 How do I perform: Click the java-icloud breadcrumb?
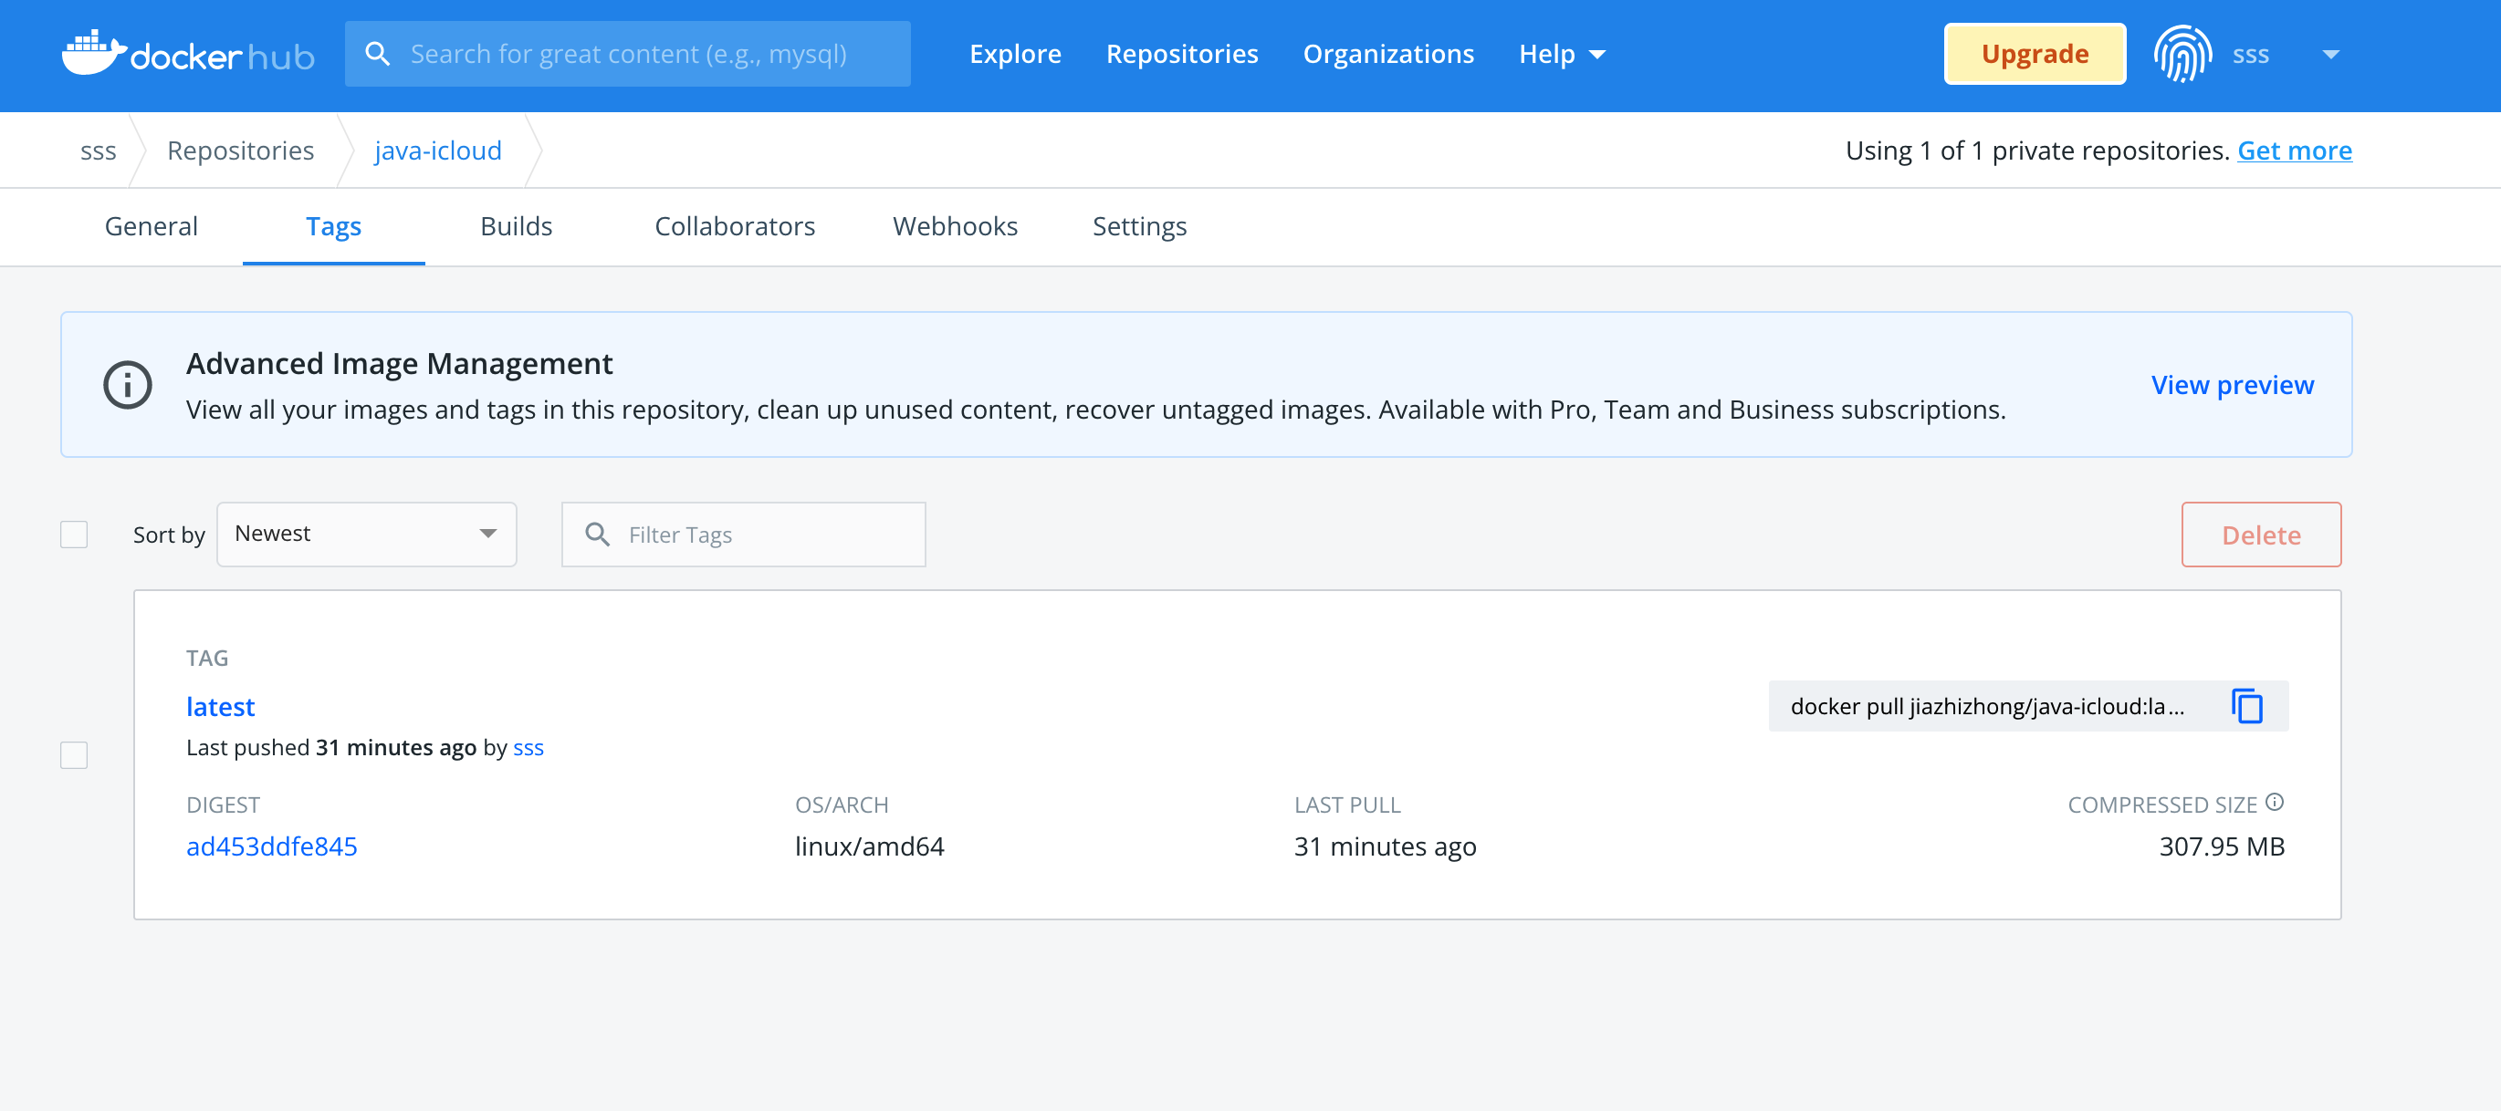point(438,151)
